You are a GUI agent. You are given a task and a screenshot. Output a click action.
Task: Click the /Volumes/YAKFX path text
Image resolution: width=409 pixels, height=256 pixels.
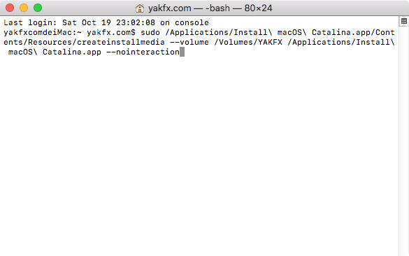248,42
